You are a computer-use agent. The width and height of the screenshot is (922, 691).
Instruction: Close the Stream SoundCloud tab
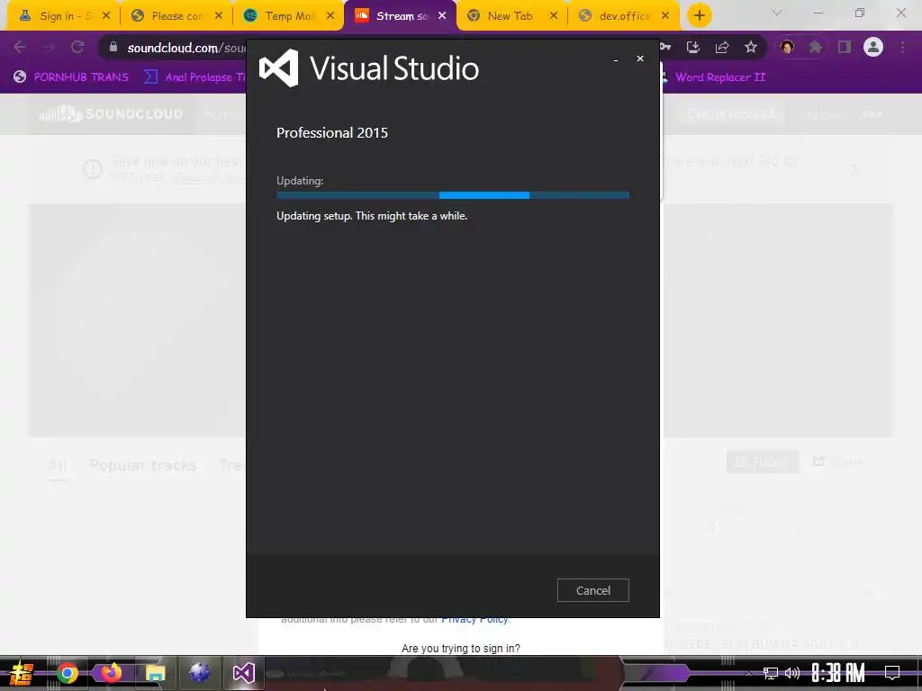point(442,16)
